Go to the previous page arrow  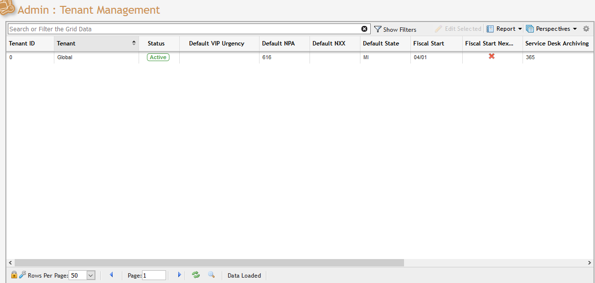[111, 275]
